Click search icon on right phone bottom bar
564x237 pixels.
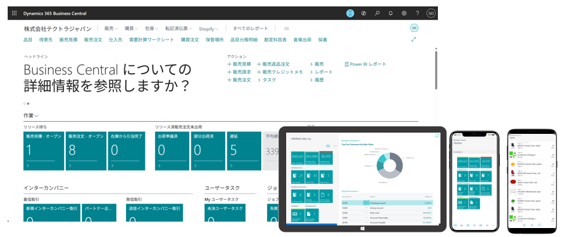pos(539,225)
